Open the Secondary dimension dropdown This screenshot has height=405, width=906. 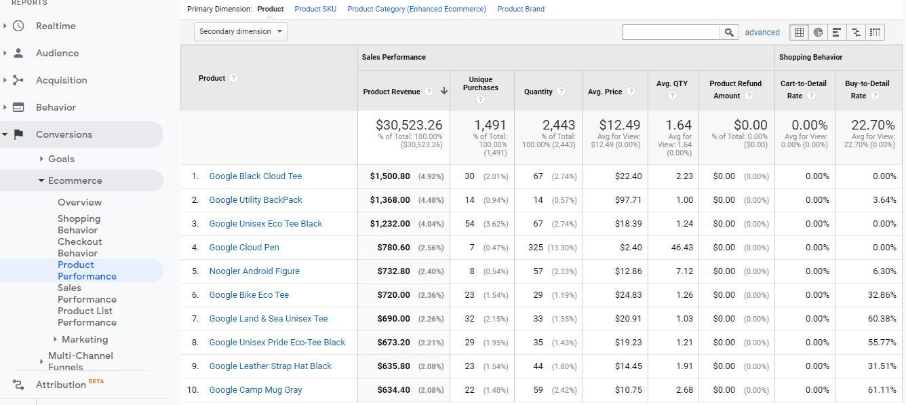241,32
